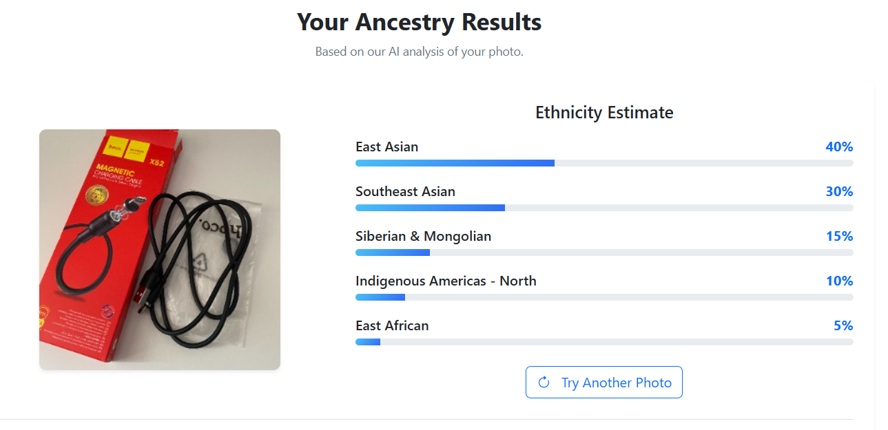Click the 10% Indigenous Americas value
Image resolution: width=888 pixels, height=430 pixels.
point(839,281)
